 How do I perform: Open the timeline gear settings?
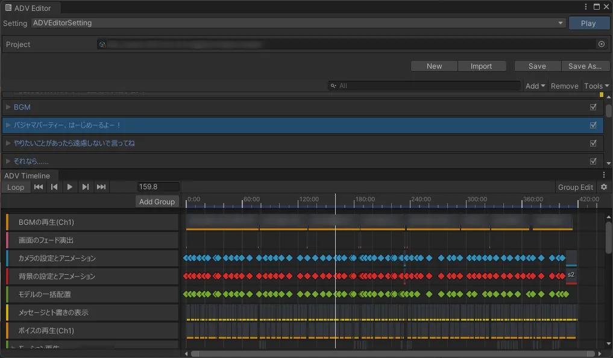[x=603, y=187]
